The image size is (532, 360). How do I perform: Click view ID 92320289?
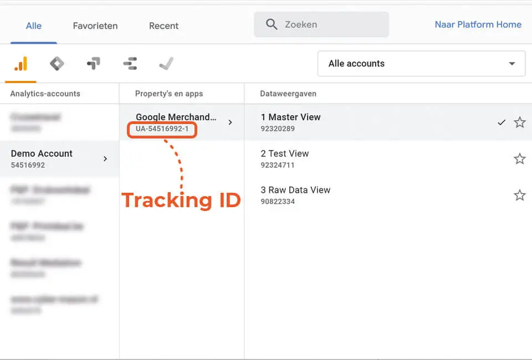278,129
